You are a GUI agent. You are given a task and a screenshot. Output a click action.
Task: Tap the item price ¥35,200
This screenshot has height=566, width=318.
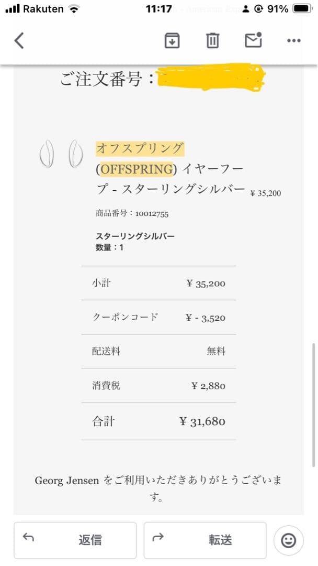click(265, 193)
